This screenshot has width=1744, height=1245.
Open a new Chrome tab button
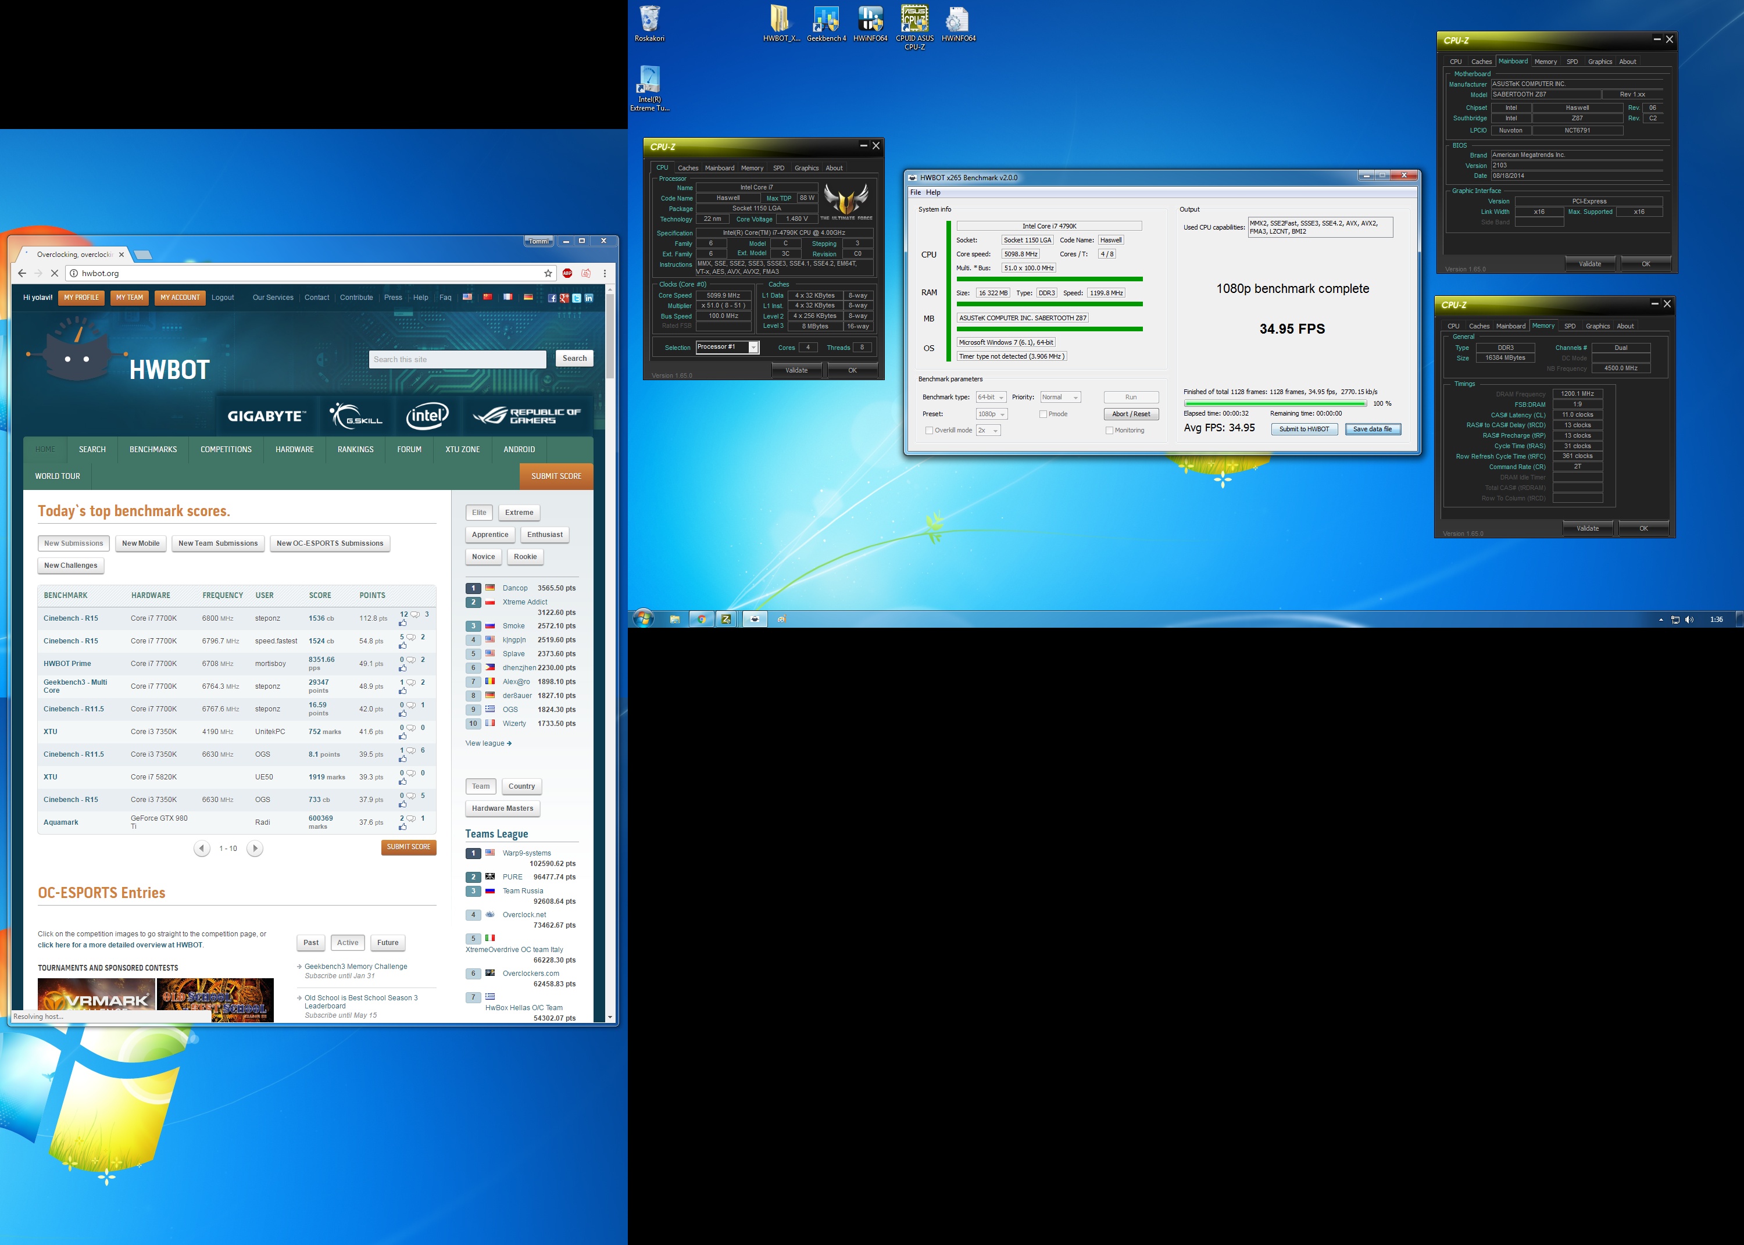click(x=142, y=255)
